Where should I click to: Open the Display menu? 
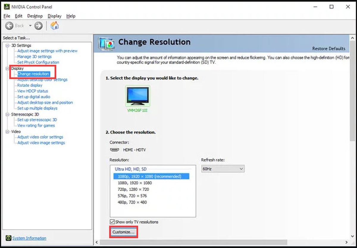[x=54, y=16]
